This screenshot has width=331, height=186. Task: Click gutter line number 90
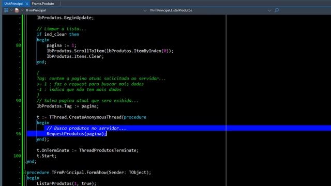point(19,100)
